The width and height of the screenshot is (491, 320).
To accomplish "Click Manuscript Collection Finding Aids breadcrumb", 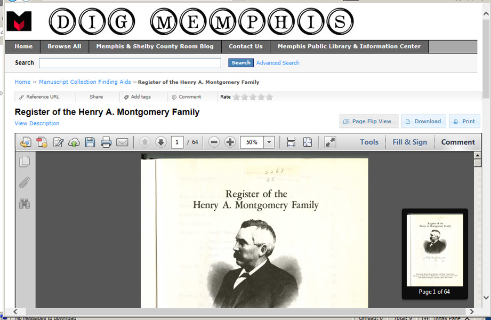I will point(85,82).
